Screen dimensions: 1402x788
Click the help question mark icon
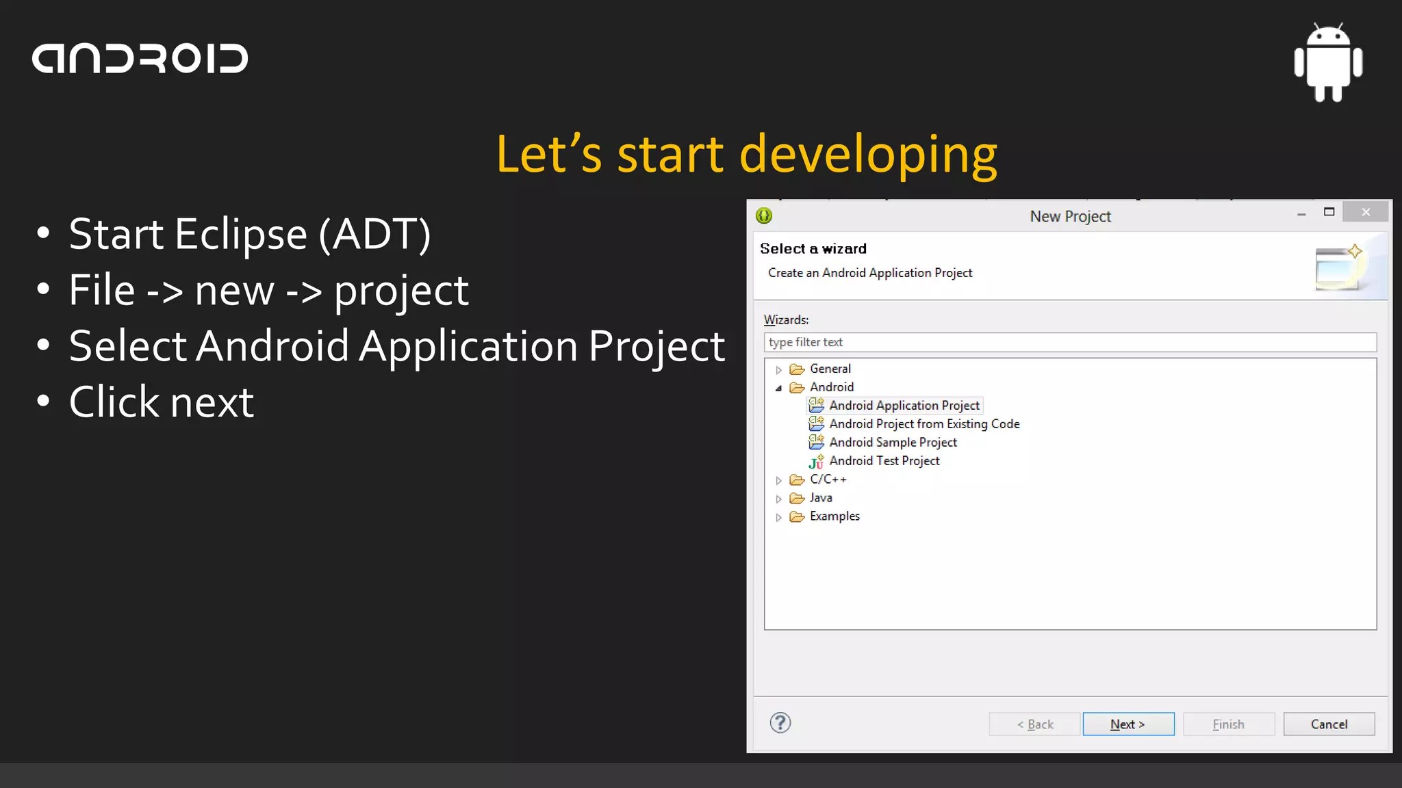(x=780, y=723)
